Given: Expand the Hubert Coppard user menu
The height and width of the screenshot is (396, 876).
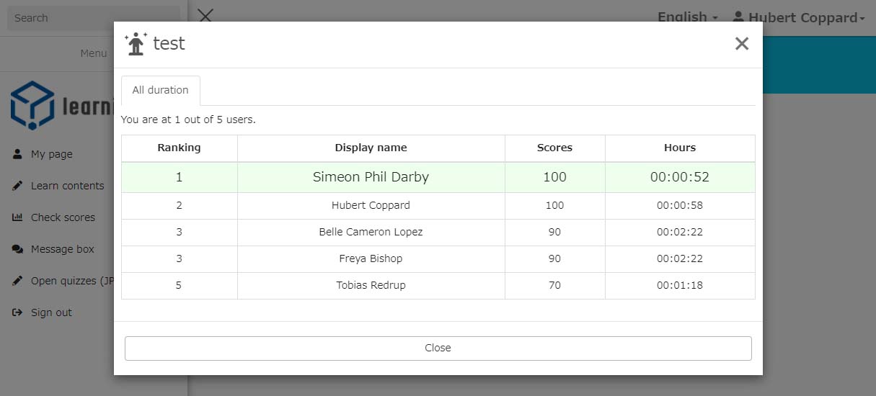Looking at the screenshot, I should click(798, 17).
